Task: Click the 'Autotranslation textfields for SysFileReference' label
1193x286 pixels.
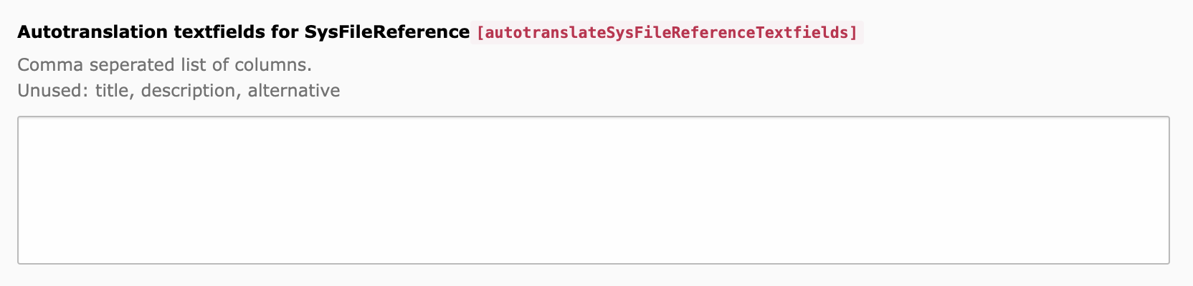Action: tap(244, 32)
